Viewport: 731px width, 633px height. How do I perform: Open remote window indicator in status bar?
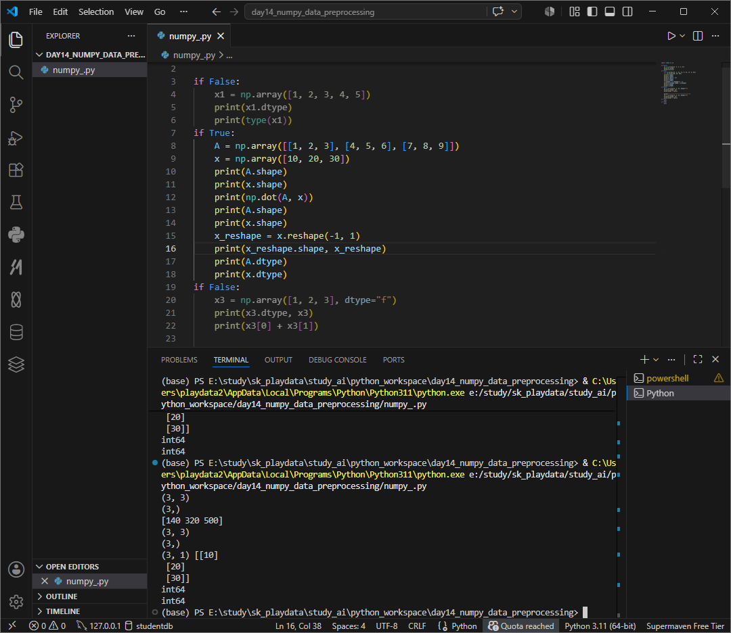click(13, 626)
